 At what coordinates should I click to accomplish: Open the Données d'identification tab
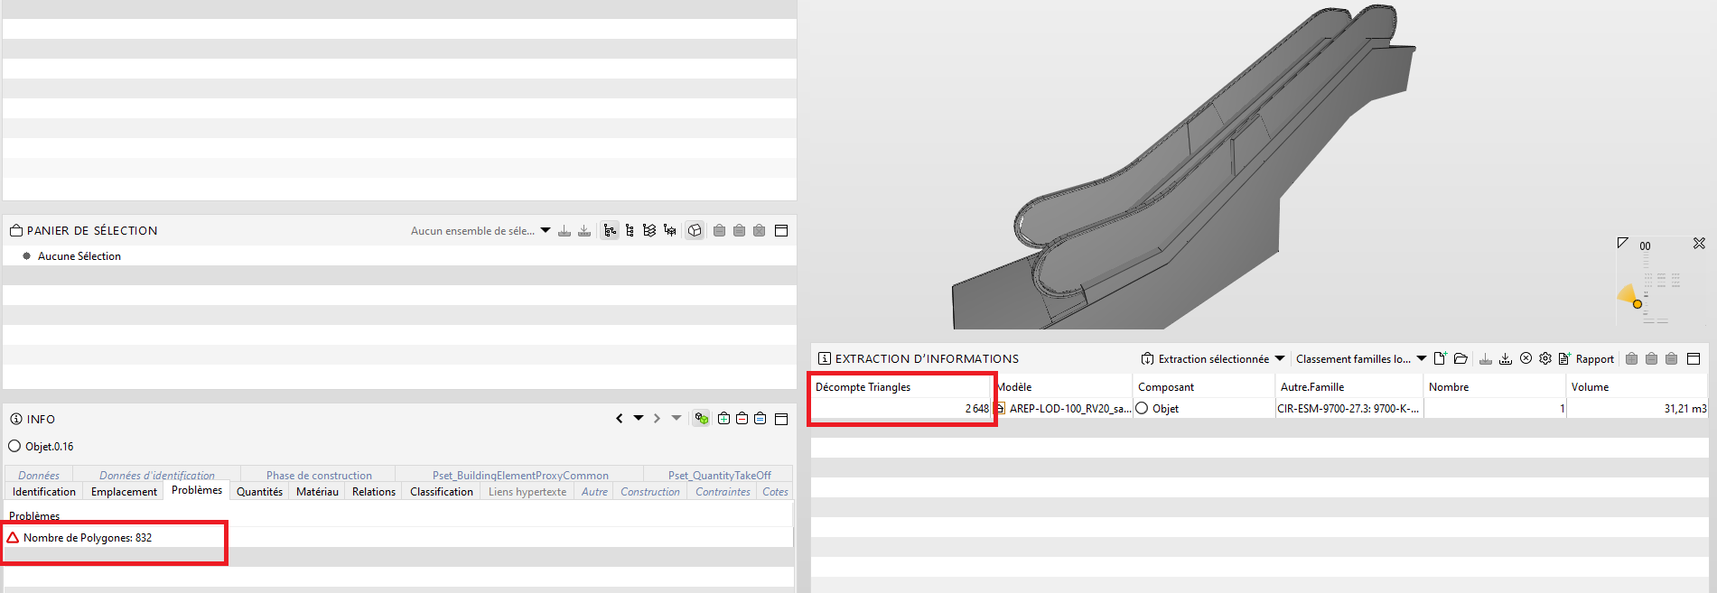157,475
